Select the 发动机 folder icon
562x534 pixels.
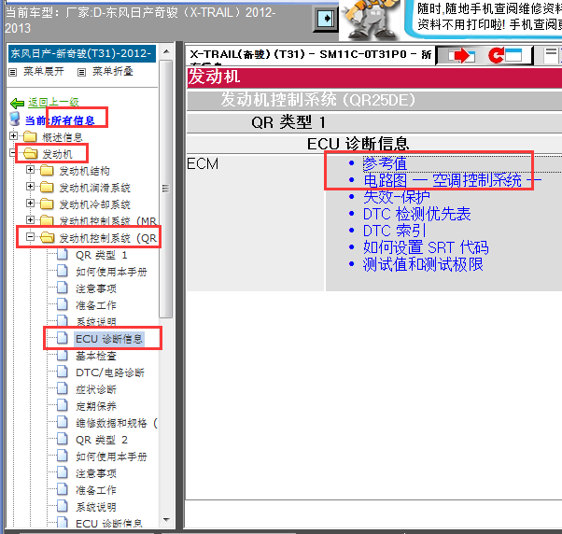click(x=31, y=154)
